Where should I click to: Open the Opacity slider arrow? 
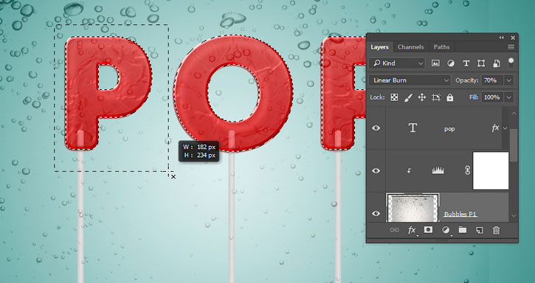pyautogui.click(x=509, y=80)
